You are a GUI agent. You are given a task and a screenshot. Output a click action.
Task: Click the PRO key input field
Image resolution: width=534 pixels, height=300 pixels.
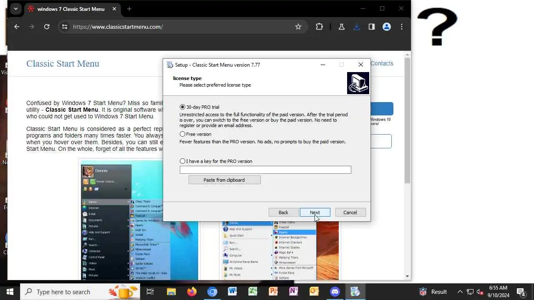265,170
